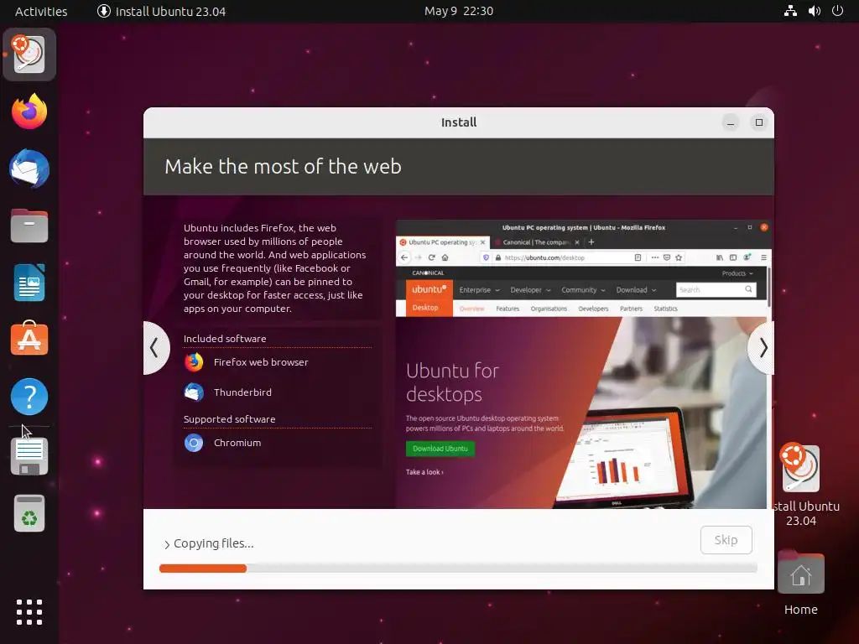Viewport: 859px width, 644px height.
Task: Launch LibreOffice Writer from dock
Action: click(29, 282)
